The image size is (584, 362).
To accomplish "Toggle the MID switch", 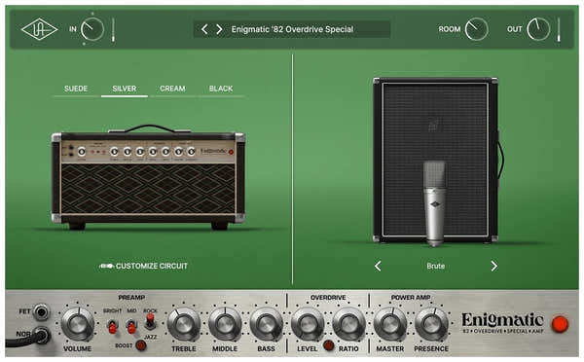I will pos(131,326).
